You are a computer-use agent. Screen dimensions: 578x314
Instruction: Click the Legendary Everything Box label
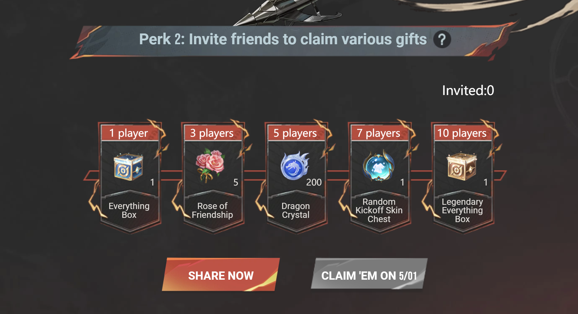[462, 210]
